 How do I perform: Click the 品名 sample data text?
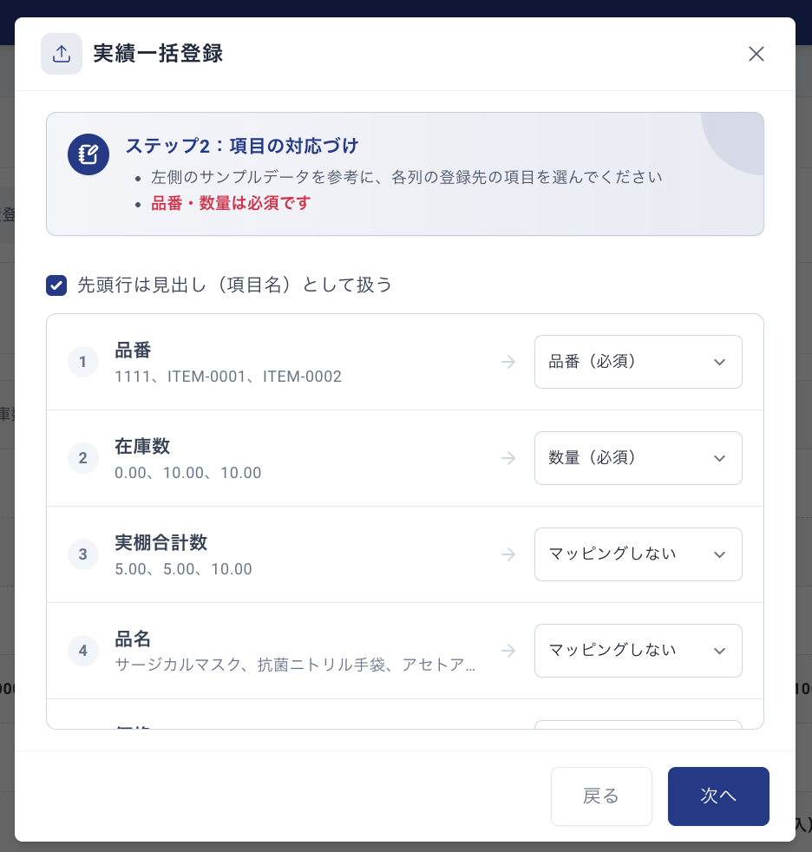click(295, 665)
